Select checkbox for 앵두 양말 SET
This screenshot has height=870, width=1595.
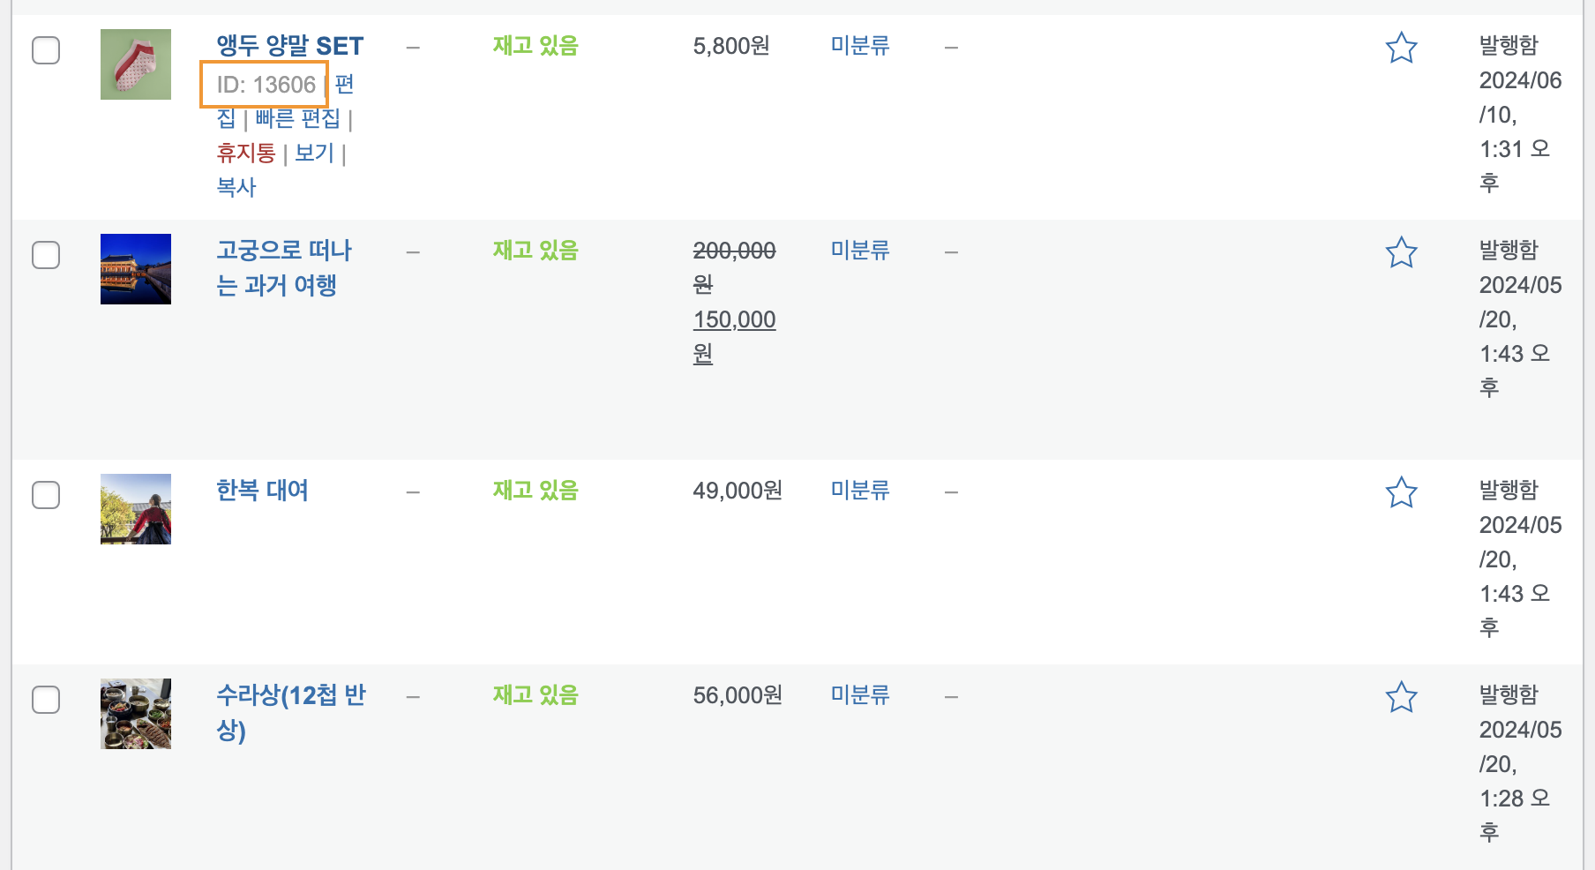[x=46, y=50]
